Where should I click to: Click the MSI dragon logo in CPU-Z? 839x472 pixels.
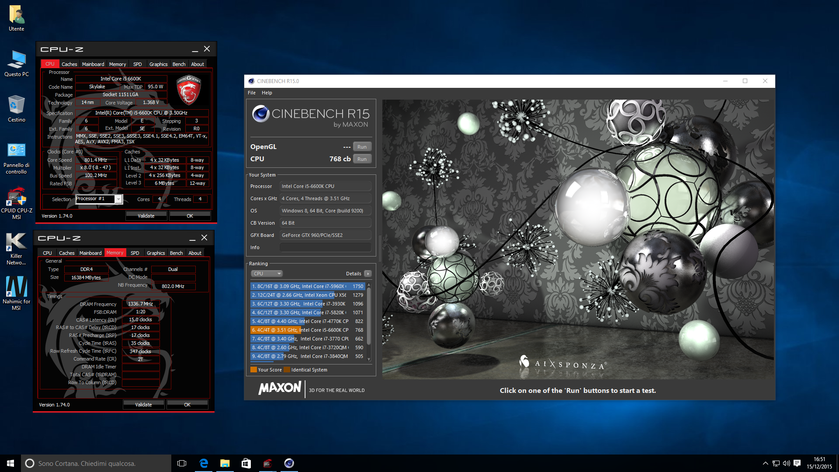(x=188, y=90)
